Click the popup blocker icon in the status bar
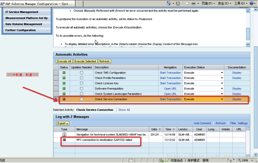 pos(131,160)
